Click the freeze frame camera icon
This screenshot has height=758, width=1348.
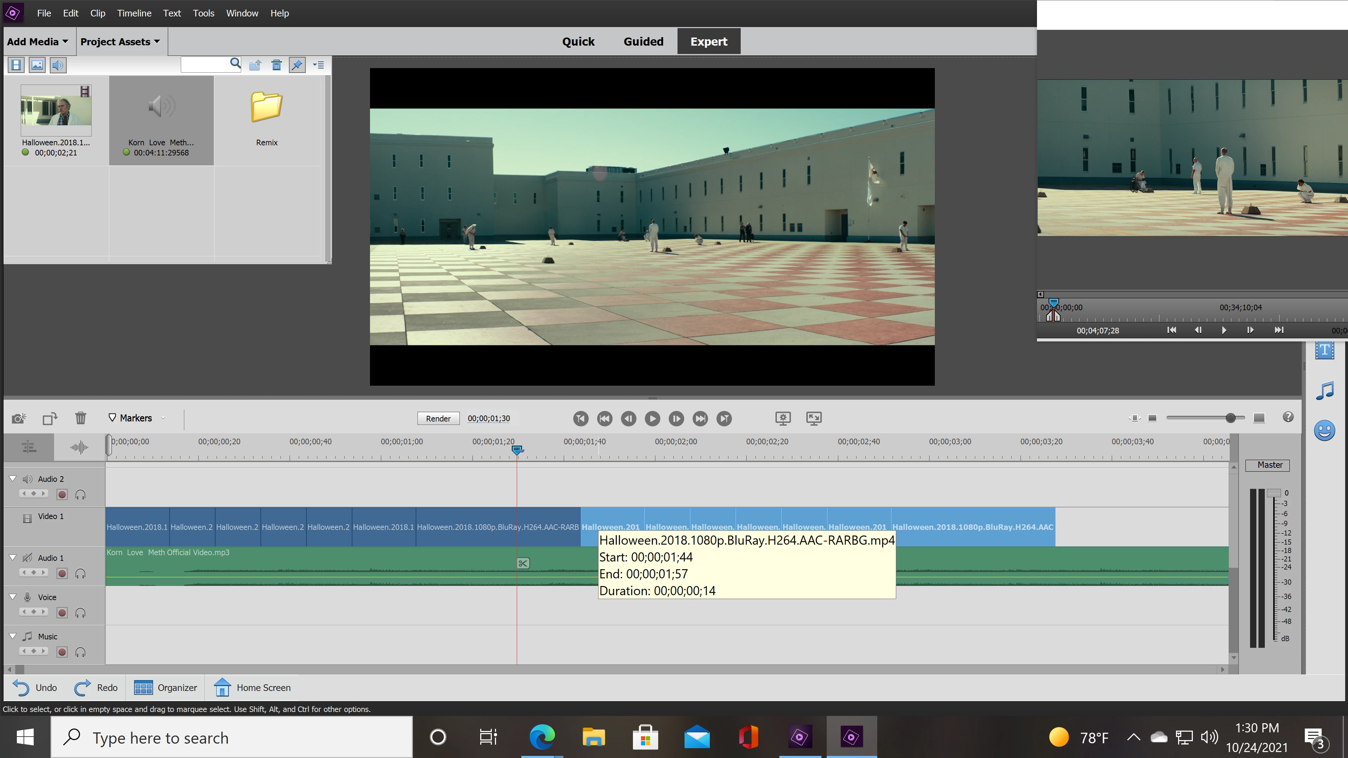point(19,418)
